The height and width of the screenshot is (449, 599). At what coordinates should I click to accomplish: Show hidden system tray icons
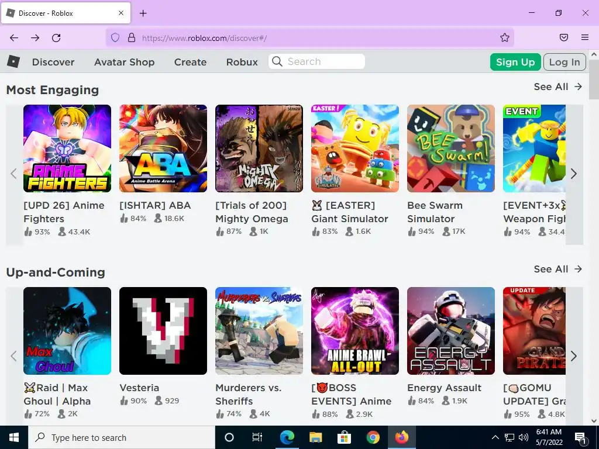point(495,437)
